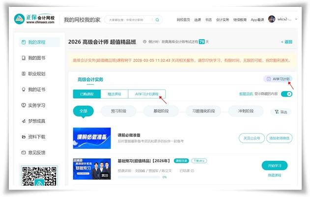Open the 筛选 filter options

[282, 112]
